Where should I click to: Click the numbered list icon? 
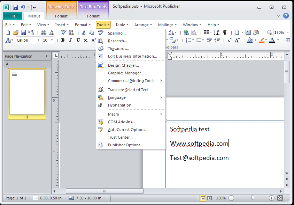pos(188,40)
